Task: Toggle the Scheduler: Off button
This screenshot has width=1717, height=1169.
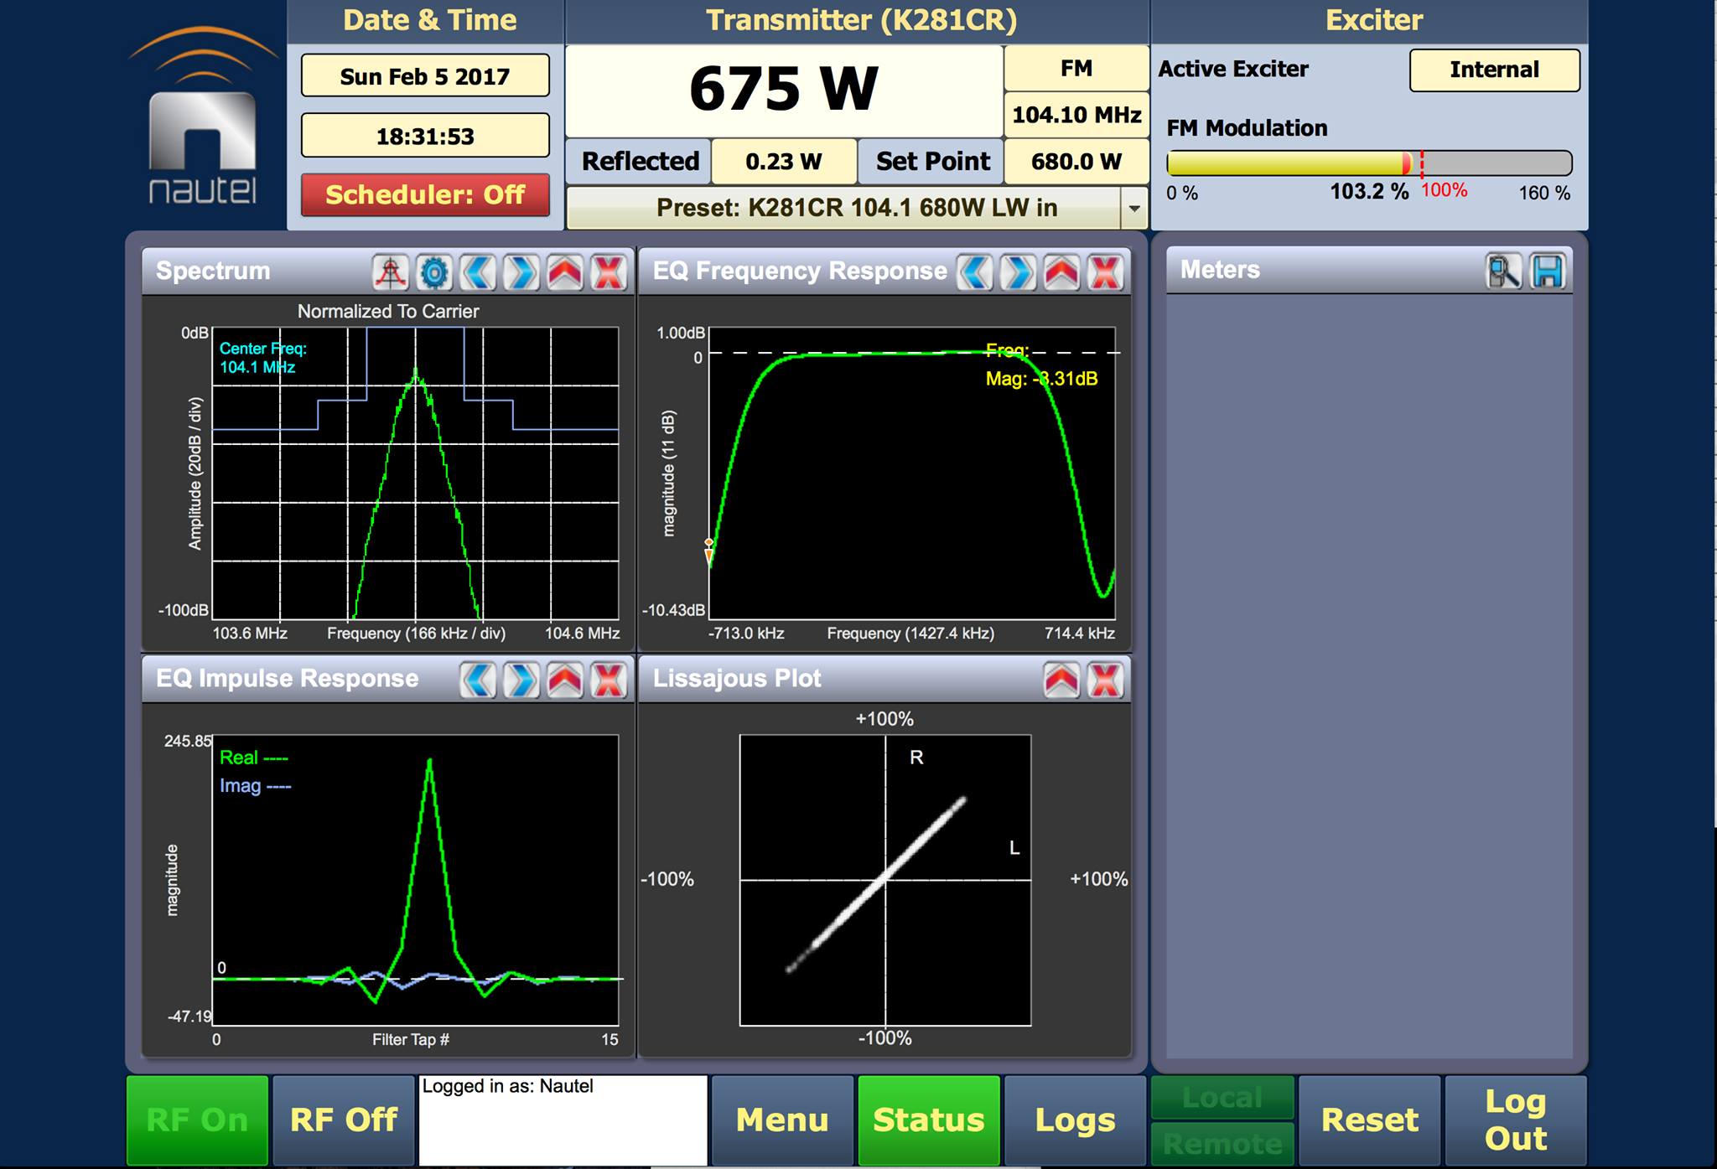Action: [x=425, y=194]
